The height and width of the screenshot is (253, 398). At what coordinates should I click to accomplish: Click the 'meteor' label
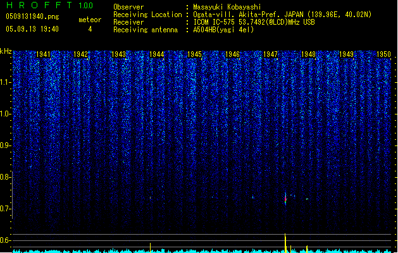coord(90,20)
